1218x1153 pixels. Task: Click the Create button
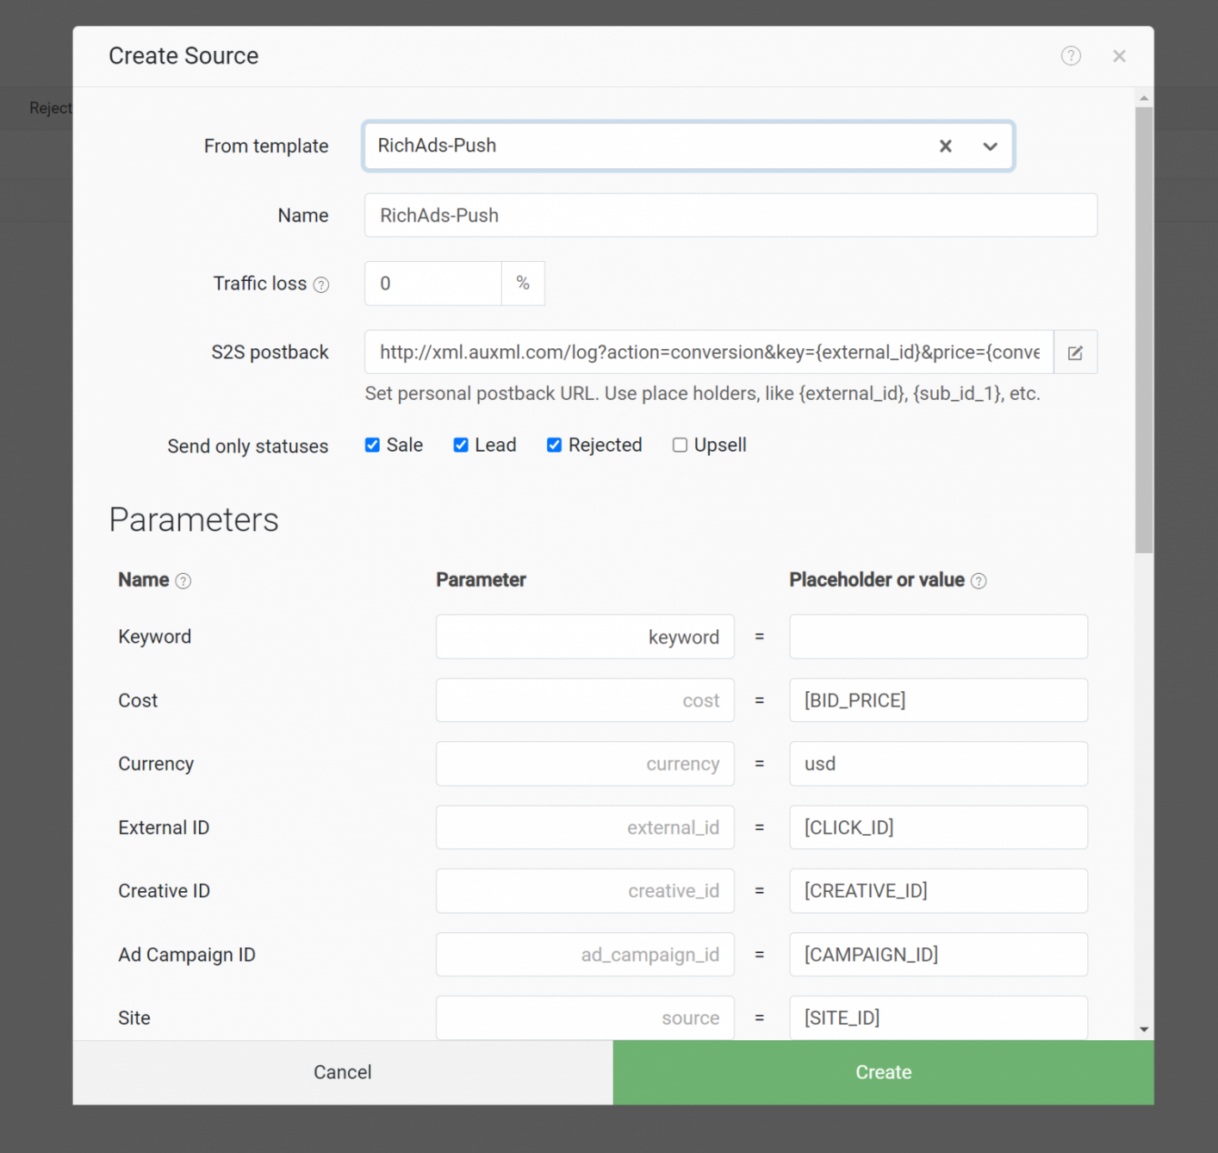pos(883,1072)
